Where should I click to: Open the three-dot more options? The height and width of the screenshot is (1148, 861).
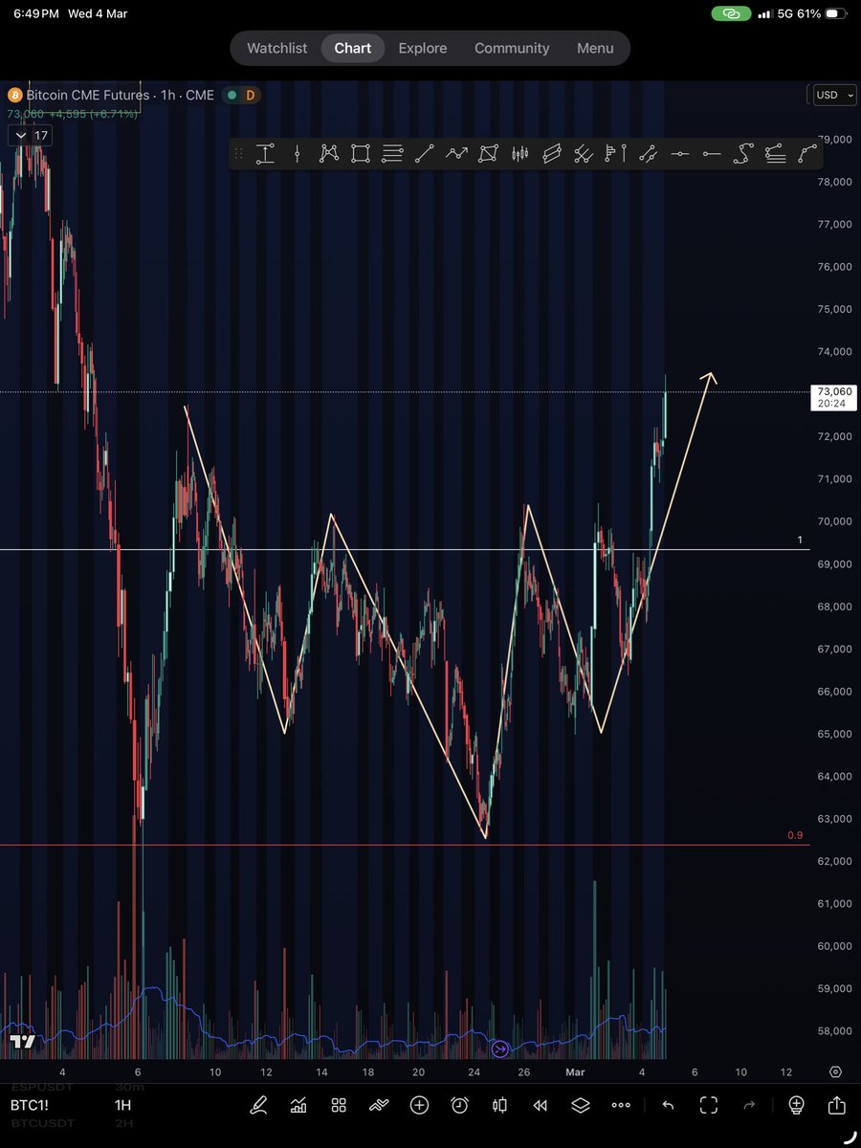coord(621,1105)
